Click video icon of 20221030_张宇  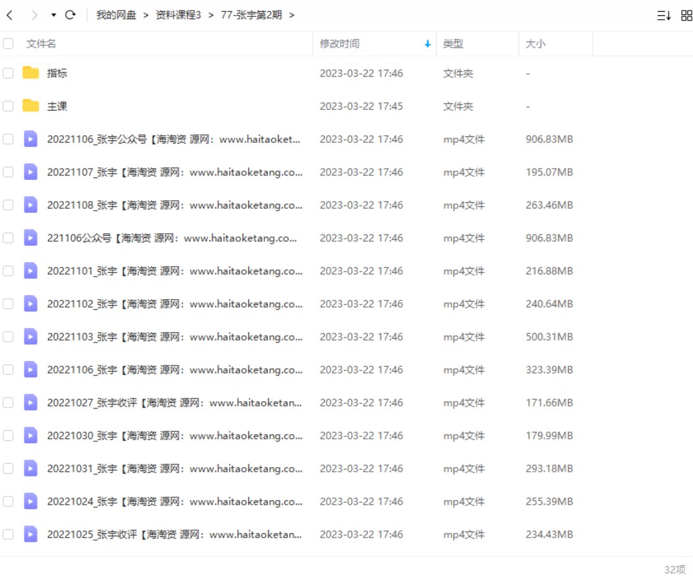(x=30, y=435)
